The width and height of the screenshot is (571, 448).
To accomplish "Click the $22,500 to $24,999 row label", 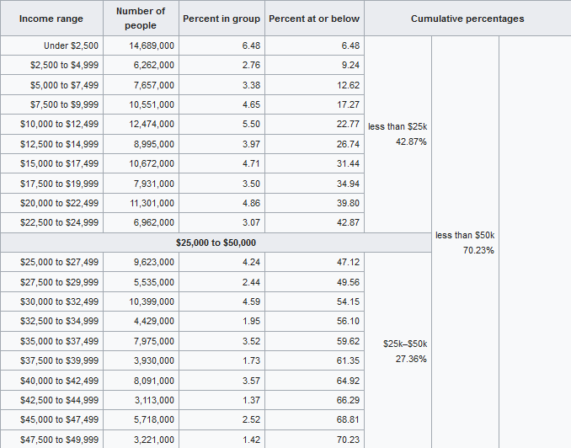I will 59,222.
